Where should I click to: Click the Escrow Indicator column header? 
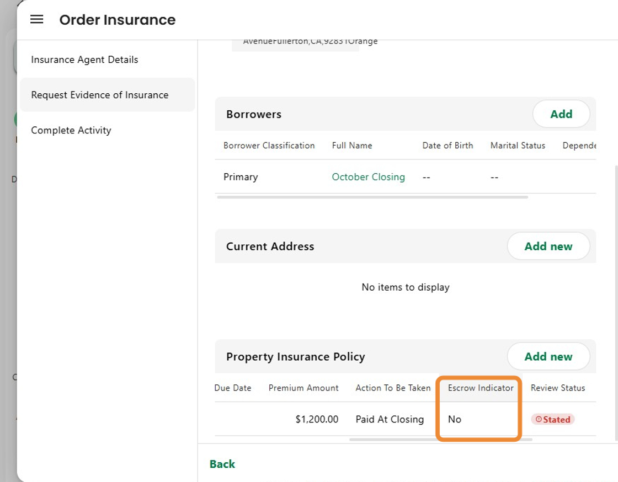[481, 388]
